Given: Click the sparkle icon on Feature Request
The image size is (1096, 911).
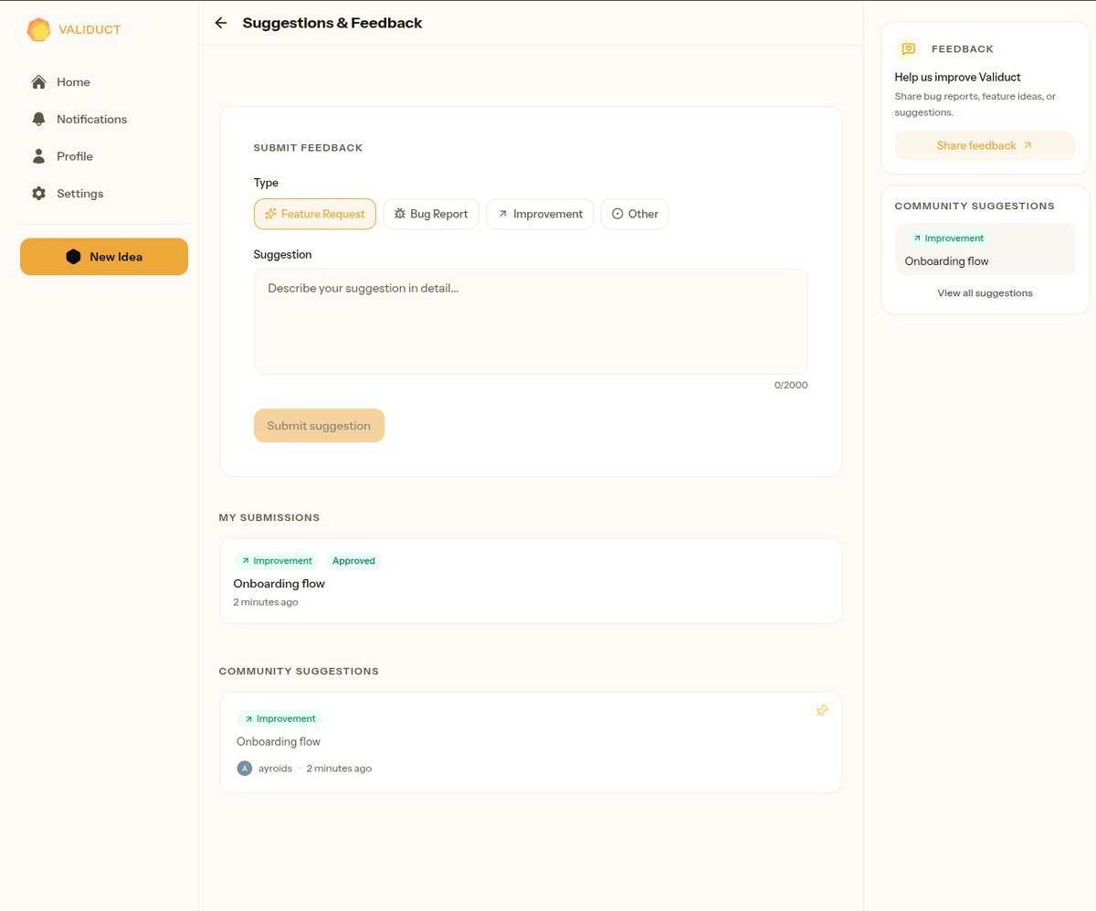Looking at the screenshot, I should (x=270, y=214).
